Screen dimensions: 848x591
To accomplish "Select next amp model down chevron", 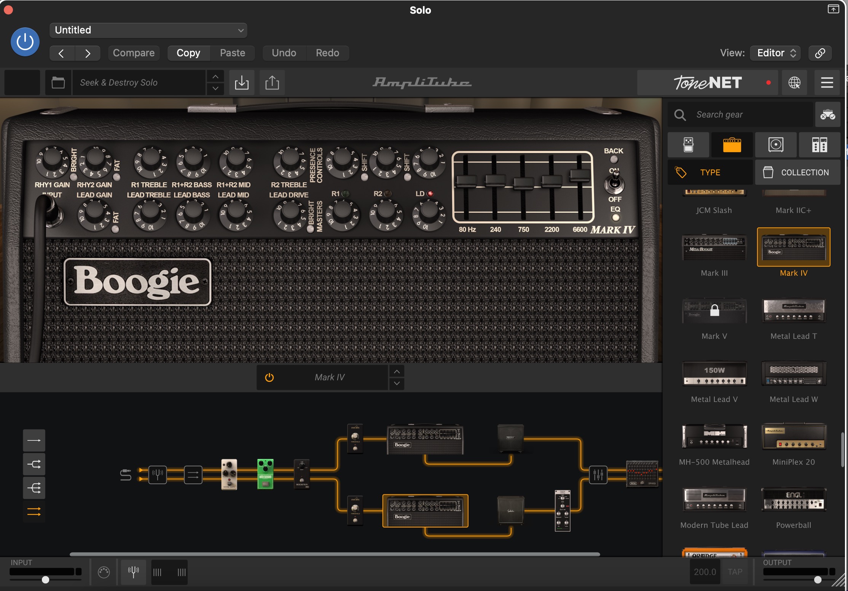I will (397, 383).
